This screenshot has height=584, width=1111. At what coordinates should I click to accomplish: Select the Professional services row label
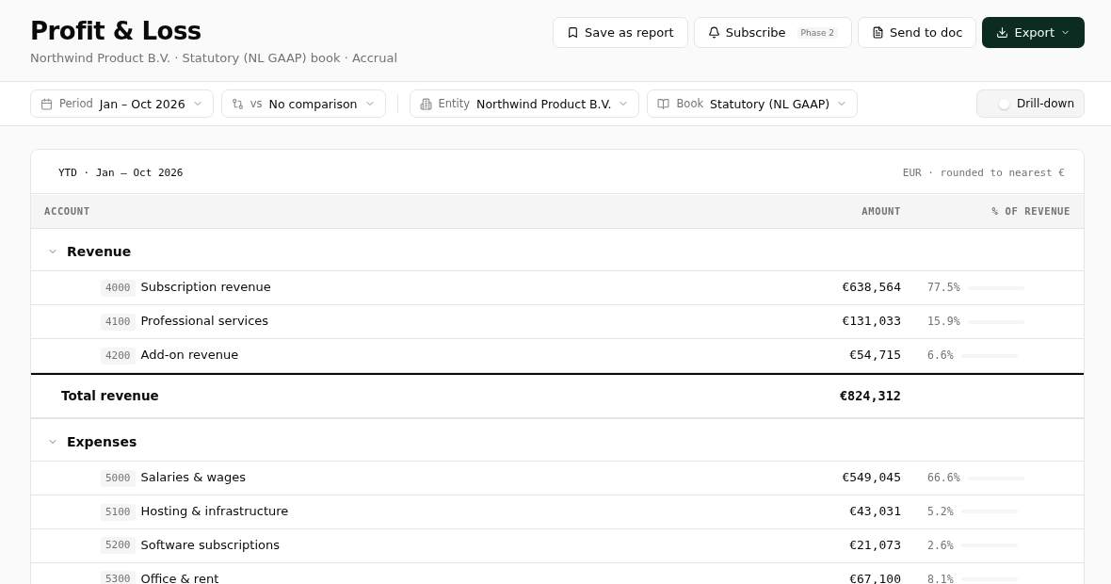pyautogui.click(x=204, y=321)
